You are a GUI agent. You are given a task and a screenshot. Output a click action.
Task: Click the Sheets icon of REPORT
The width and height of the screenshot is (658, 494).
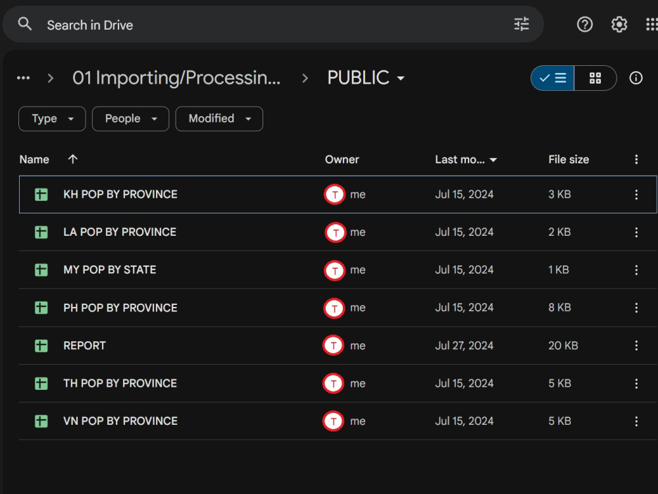tap(41, 346)
